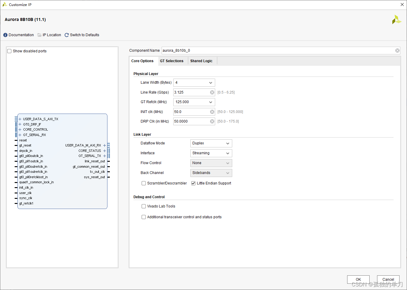
Task: Open Flow Control dropdown
Action: (211, 163)
